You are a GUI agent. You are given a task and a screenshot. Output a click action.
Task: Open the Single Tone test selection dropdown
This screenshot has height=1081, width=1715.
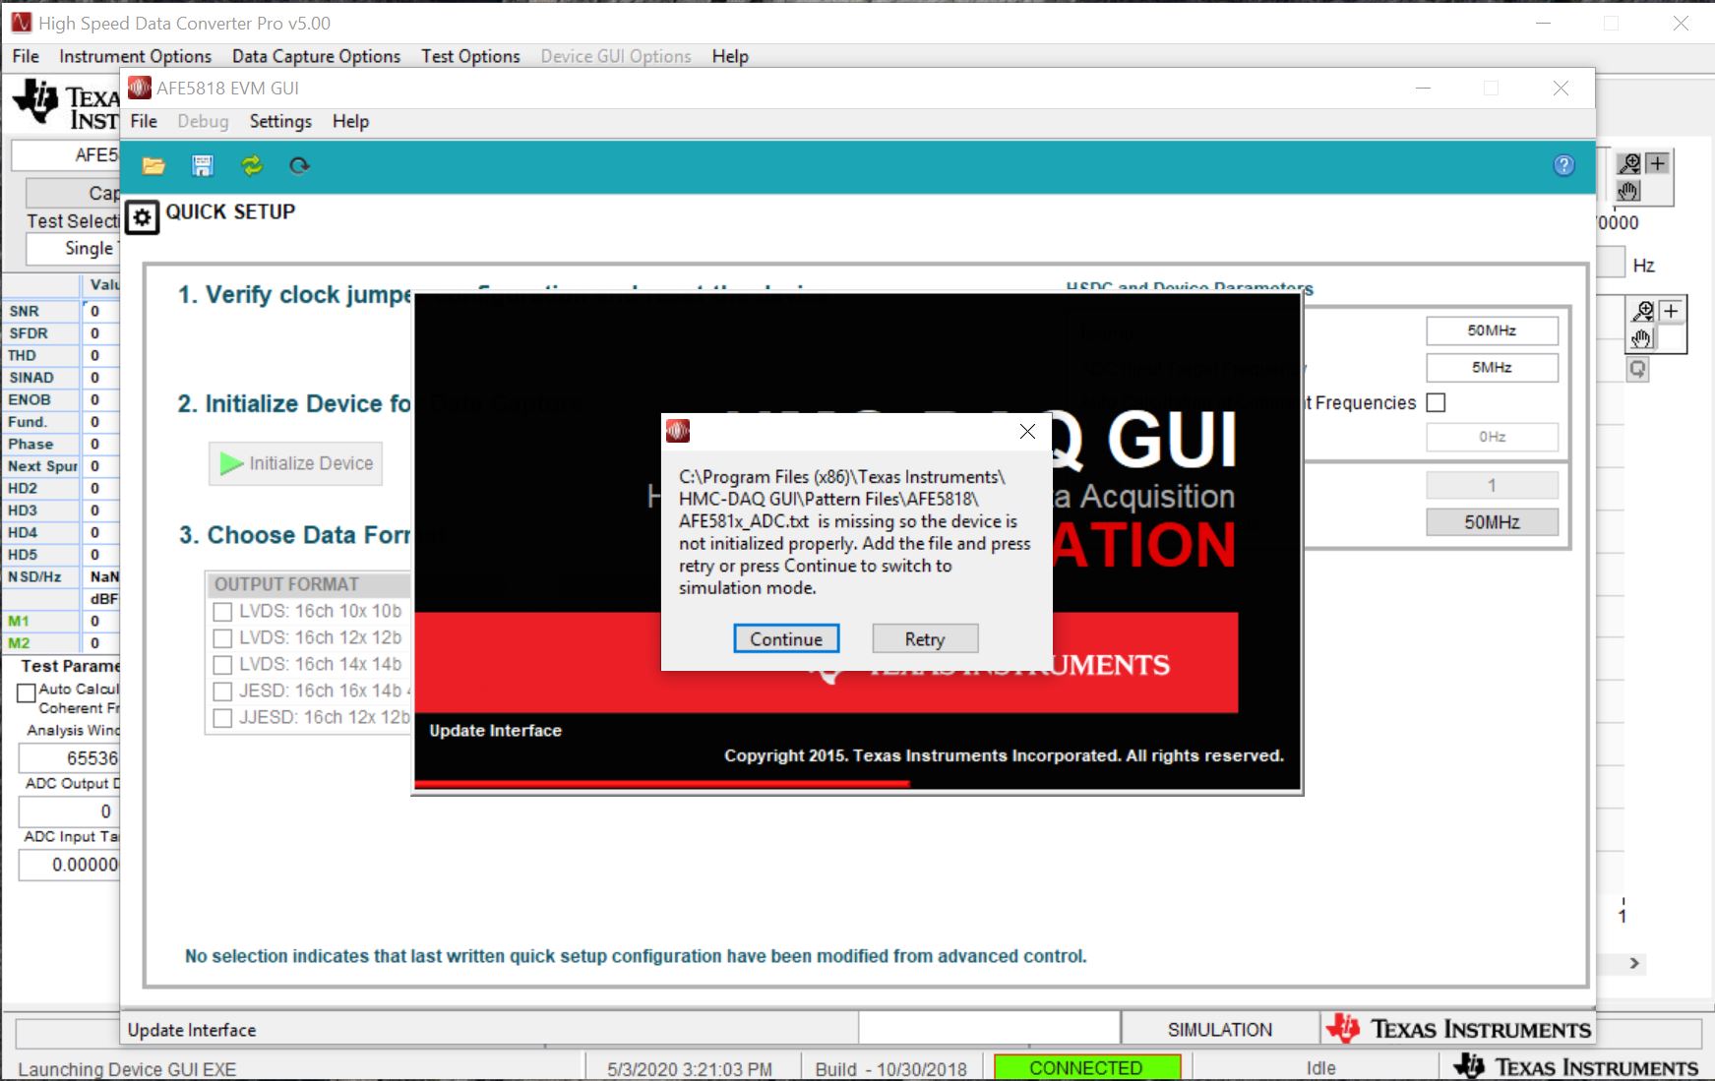tap(74, 249)
